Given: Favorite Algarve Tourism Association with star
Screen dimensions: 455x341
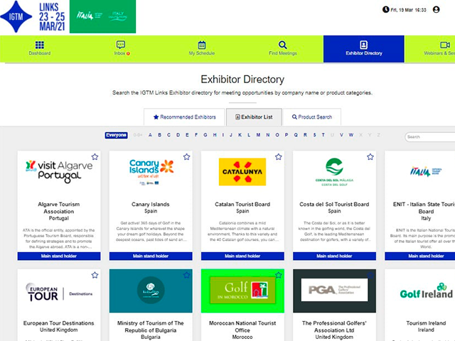Looking at the screenshot, I should pyautogui.click(x=95, y=157).
